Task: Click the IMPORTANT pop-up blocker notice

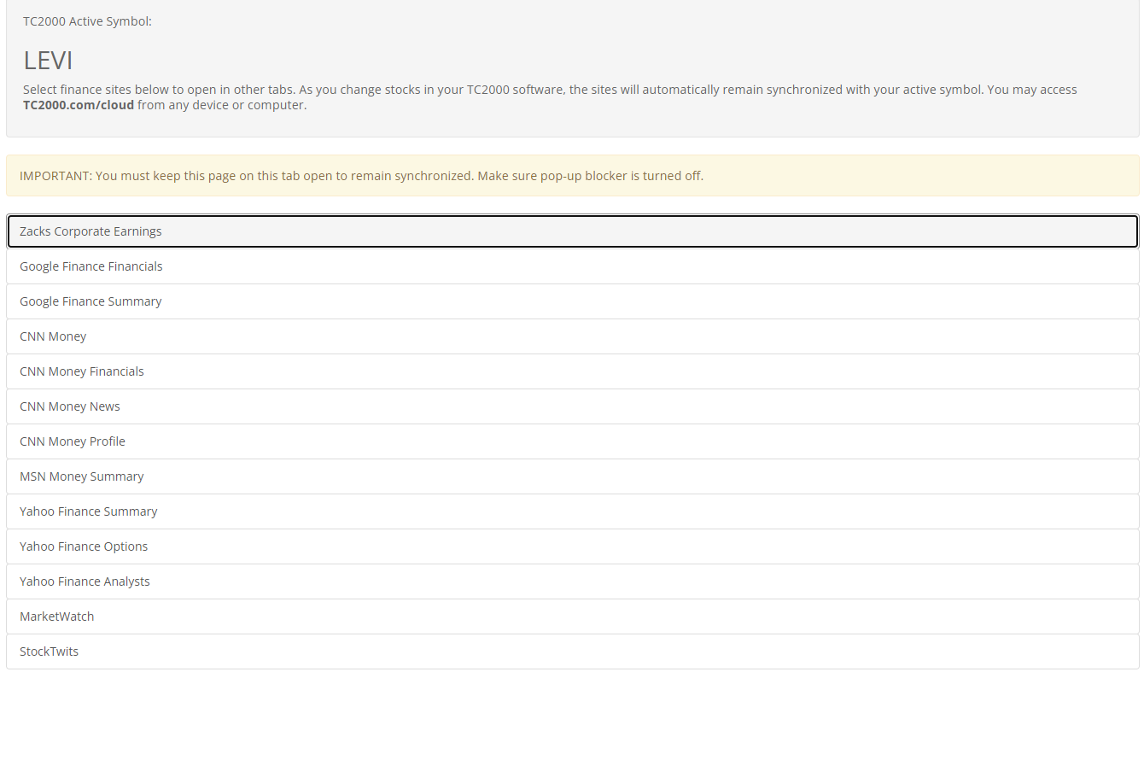Action: pyautogui.click(x=572, y=176)
